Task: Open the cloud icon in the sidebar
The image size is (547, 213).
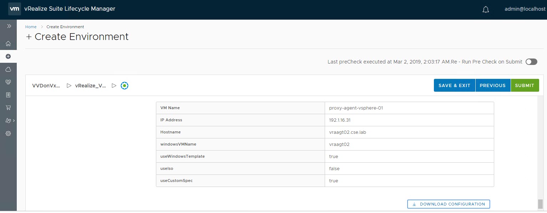Action: (8, 69)
